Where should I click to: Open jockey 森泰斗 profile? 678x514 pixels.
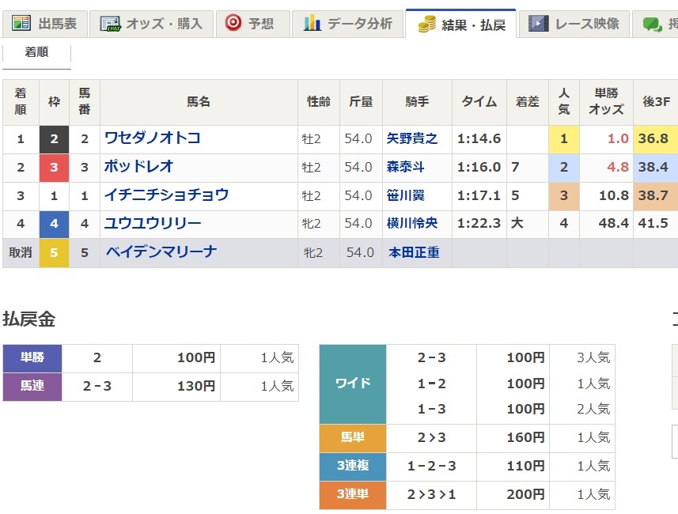(405, 166)
